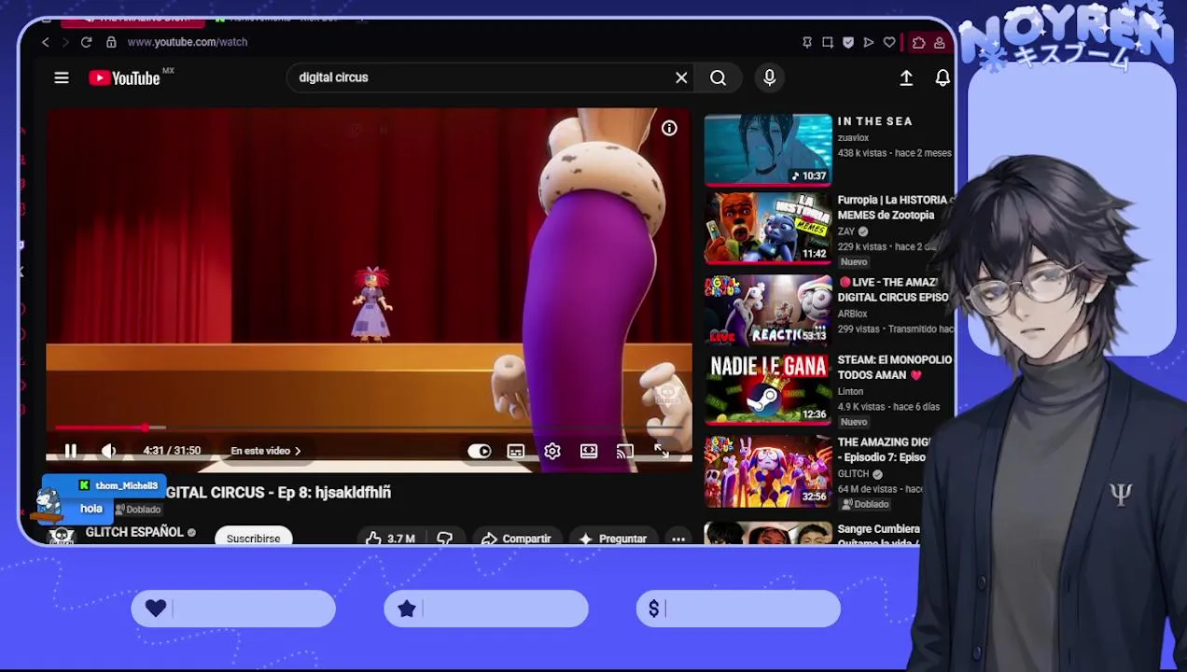This screenshot has width=1187, height=672.
Task: Click the heart bookmark icon in toolbar
Action: [889, 42]
